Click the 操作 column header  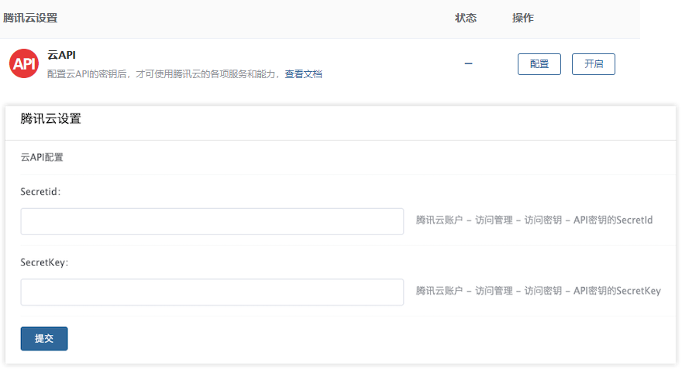523,19
